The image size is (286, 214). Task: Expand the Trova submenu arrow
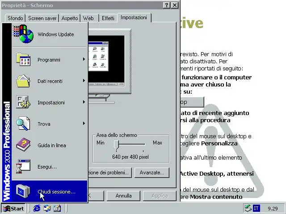coord(84,123)
